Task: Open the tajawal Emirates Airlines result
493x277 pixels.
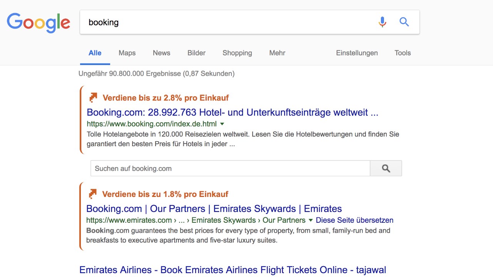Action: pos(232,270)
